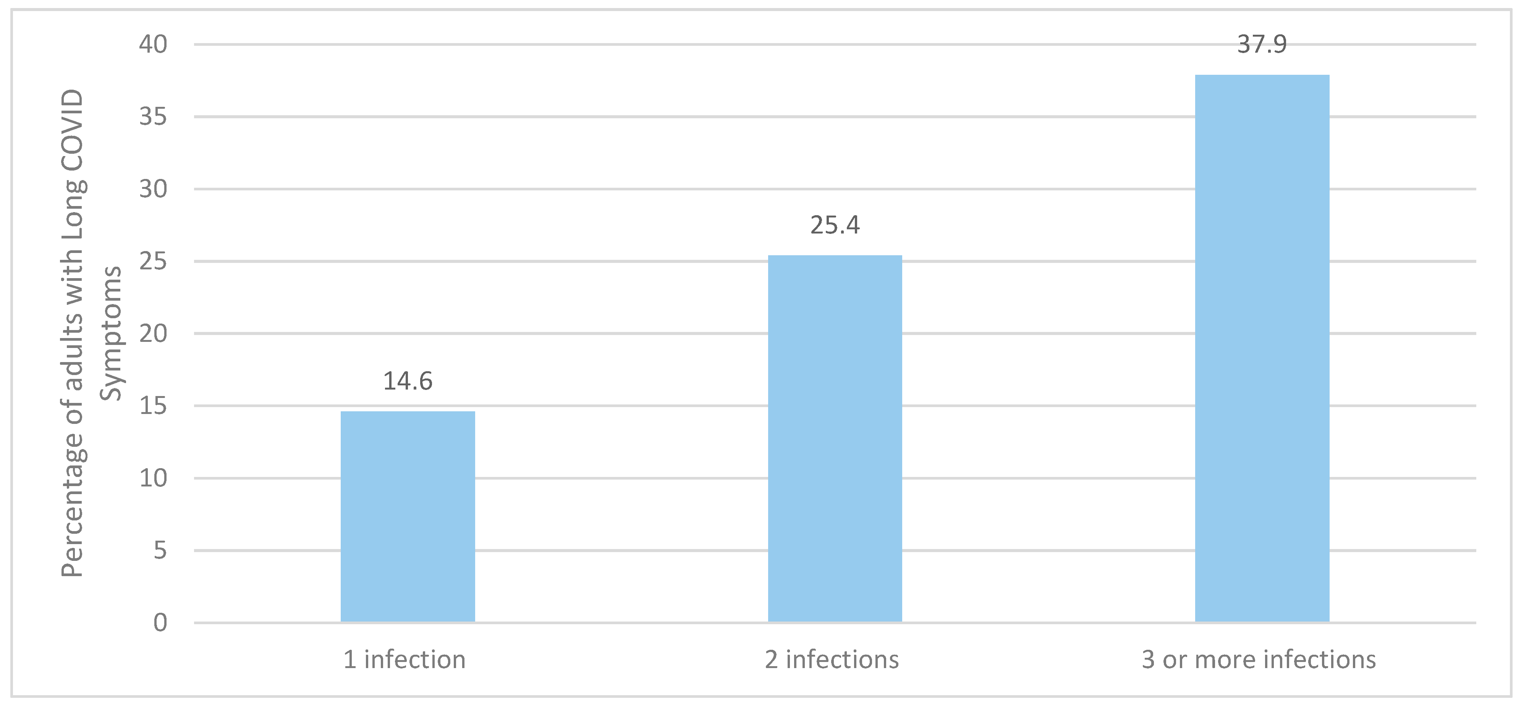This screenshot has width=1529, height=707.
Task: Select the 5 axis tick label
Action: click(160, 551)
